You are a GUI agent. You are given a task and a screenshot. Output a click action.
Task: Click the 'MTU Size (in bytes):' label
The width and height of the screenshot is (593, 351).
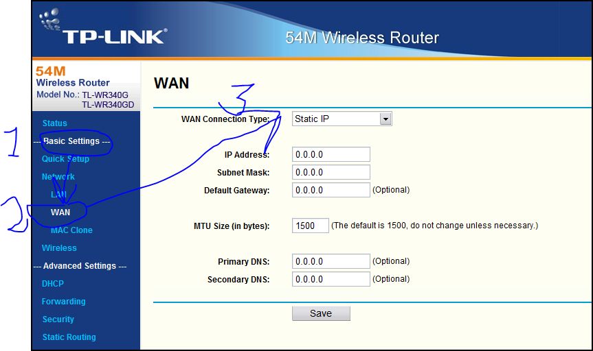point(232,226)
